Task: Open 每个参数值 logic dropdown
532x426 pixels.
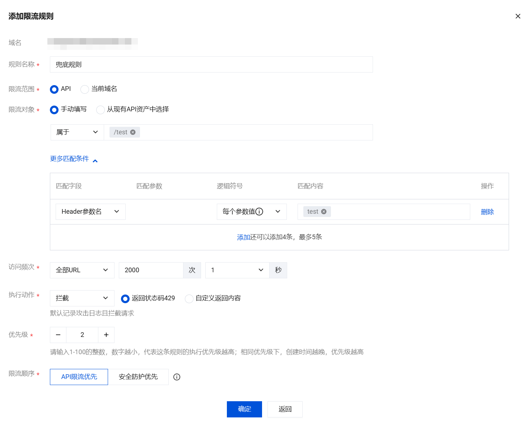Action: [x=252, y=212]
